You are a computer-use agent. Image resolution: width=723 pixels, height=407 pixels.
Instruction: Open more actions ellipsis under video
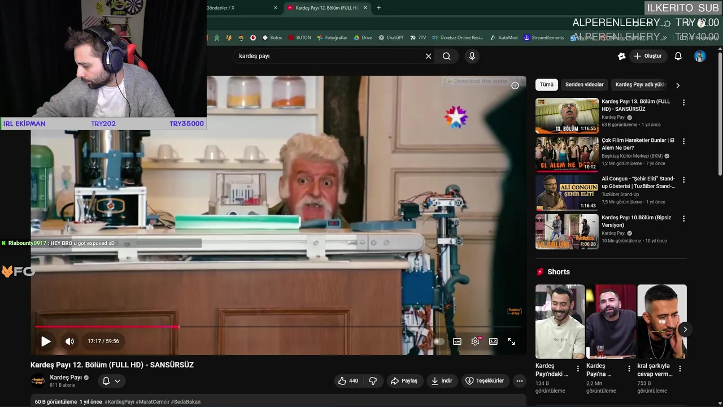coord(520,381)
